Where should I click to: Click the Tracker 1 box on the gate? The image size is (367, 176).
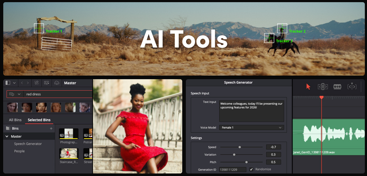pyautogui.click(x=39, y=28)
